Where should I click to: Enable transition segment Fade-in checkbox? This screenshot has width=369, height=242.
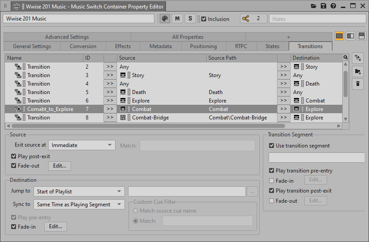(272, 180)
